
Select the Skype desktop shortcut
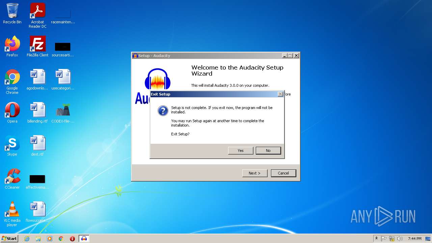(12, 146)
